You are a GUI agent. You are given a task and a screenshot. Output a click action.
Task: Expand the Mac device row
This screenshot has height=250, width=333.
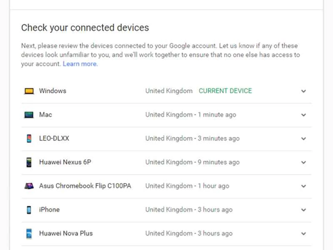point(304,115)
